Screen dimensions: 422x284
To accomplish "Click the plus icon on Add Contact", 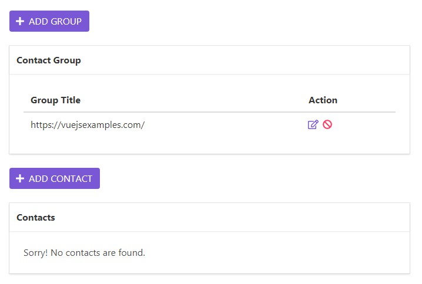I will pos(20,178).
